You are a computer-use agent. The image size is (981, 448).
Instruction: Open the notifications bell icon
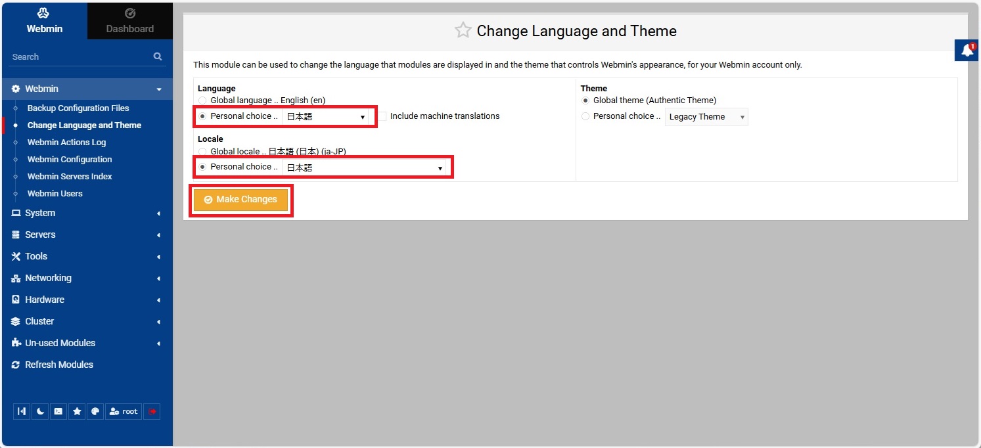[967, 51]
